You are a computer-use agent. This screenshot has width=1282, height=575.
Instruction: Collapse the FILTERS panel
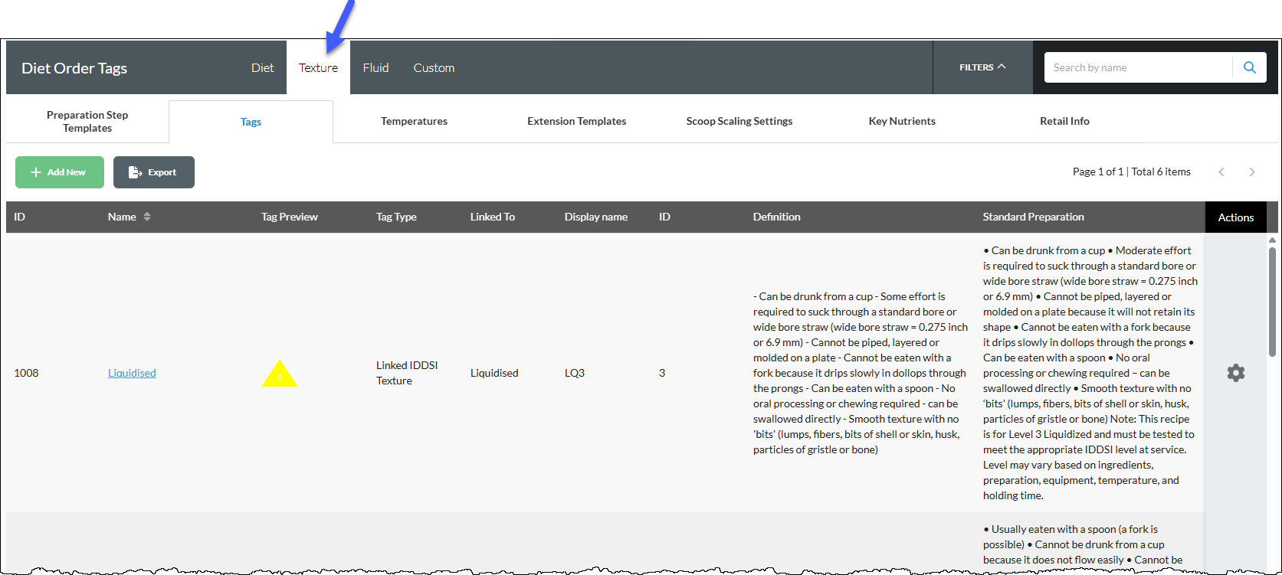tap(982, 67)
